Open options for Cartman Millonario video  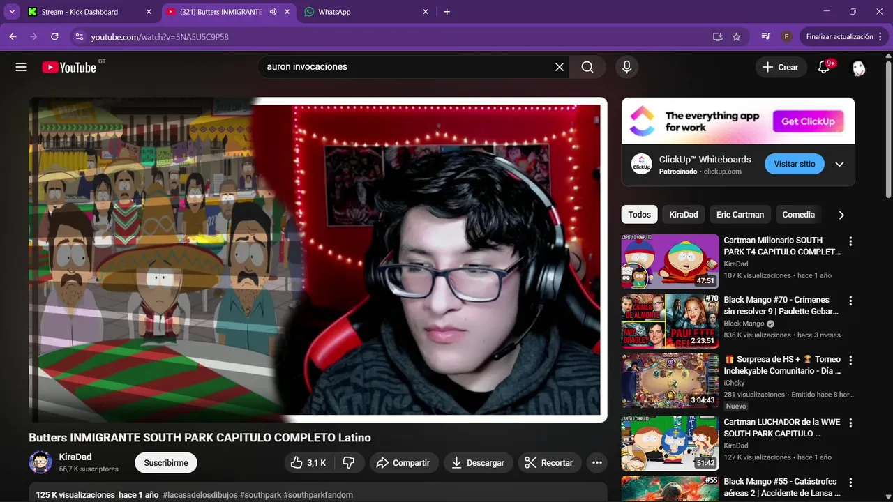(850, 241)
